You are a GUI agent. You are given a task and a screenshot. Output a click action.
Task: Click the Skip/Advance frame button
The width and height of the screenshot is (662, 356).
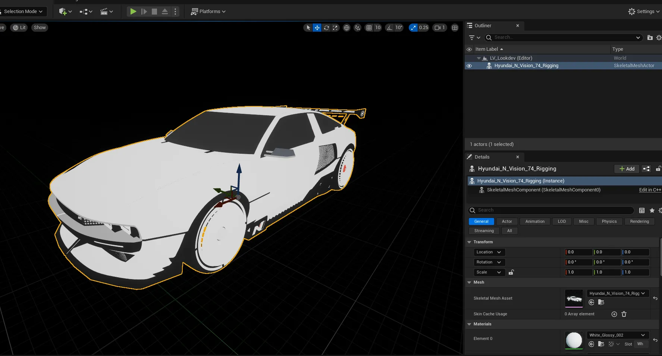[x=144, y=12]
